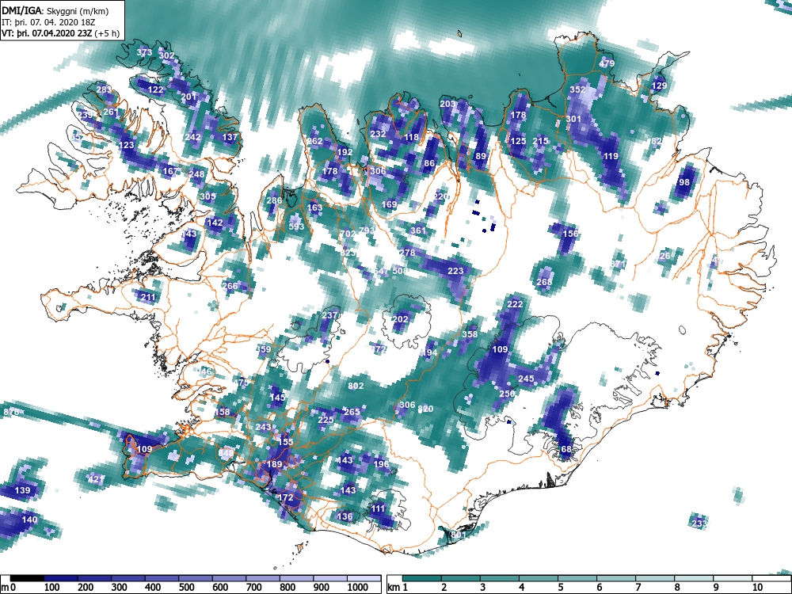Select the meter legend swatch between 100 and 200

(x=61, y=578)
